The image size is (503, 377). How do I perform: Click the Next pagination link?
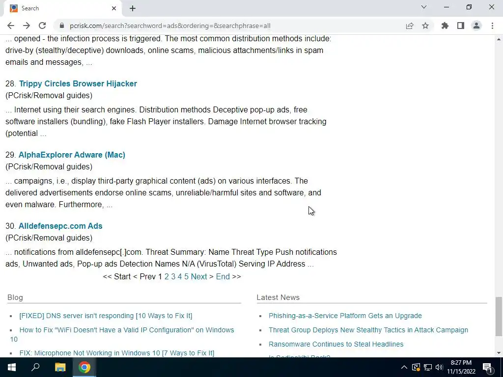(x=199, y=277)
